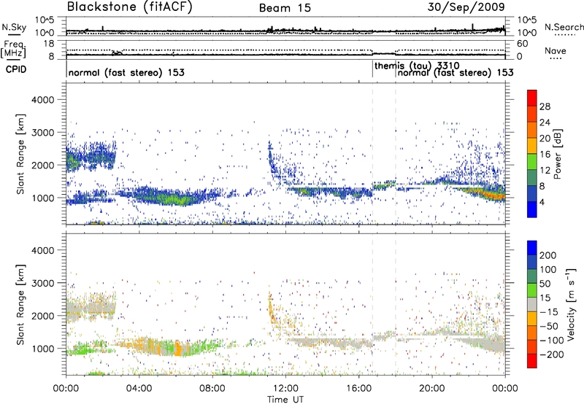Click the '28' value on the Power scale

(545, 106)
